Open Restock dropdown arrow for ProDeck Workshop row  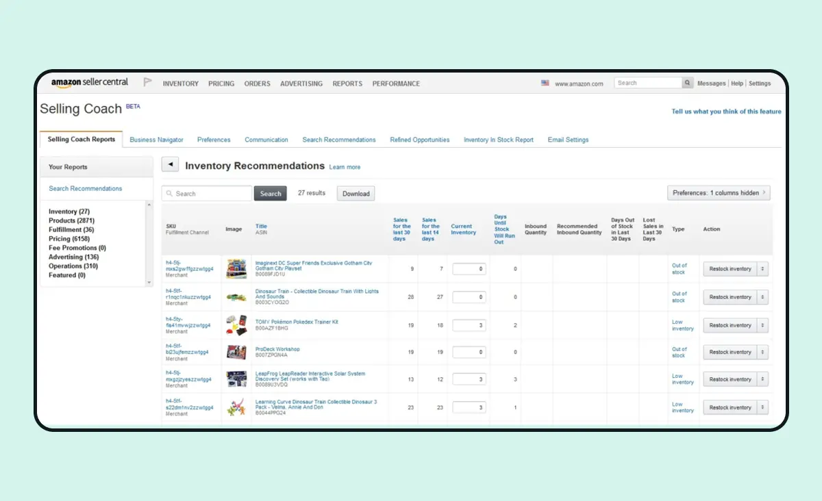point(763,352)
